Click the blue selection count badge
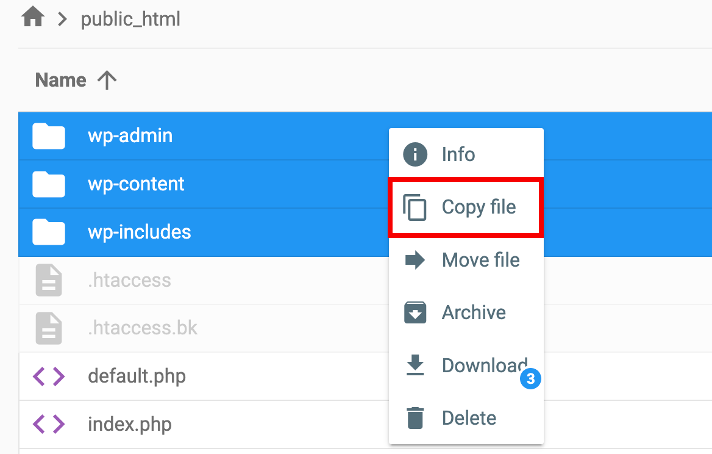 tap(530, 379)
